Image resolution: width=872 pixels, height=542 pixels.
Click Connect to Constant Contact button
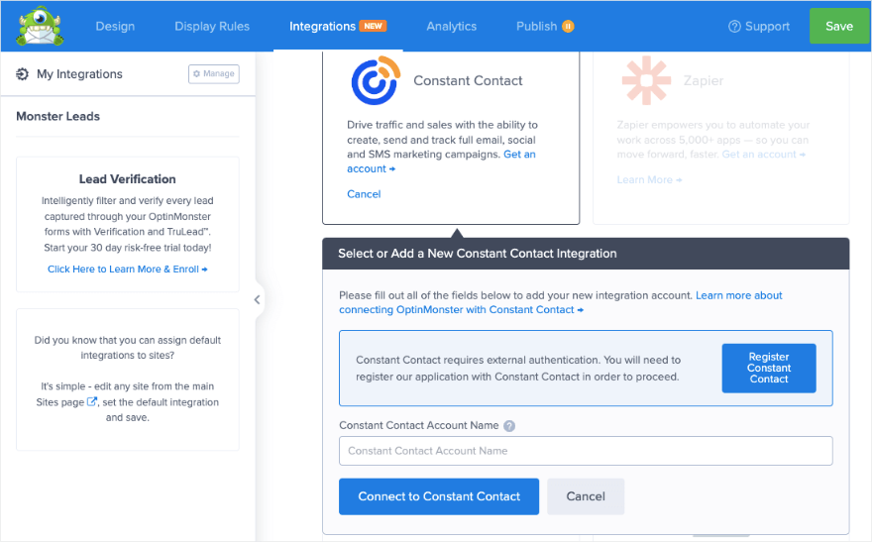(x=439, y=496)
